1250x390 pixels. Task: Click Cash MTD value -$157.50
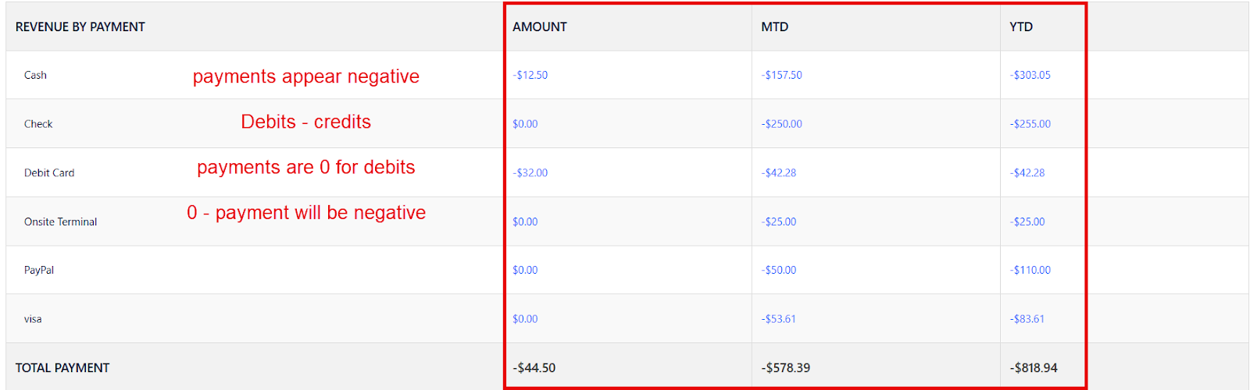[x=781, y=76]
